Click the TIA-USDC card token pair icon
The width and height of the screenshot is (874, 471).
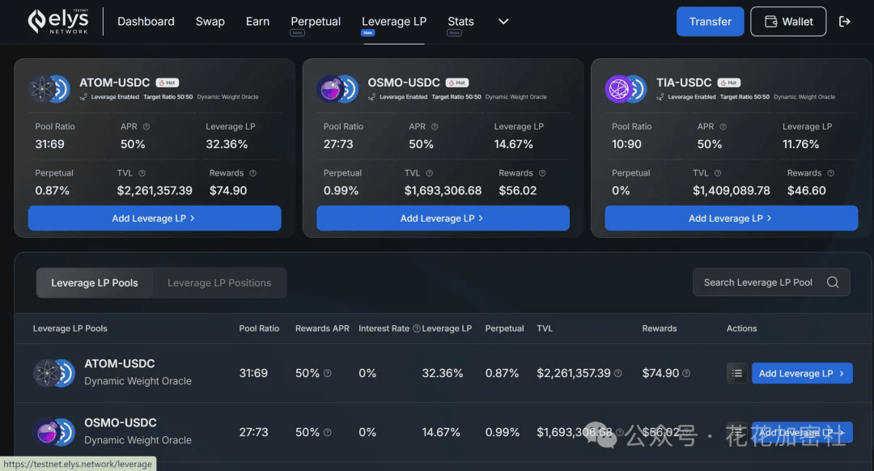pos(626,89)
